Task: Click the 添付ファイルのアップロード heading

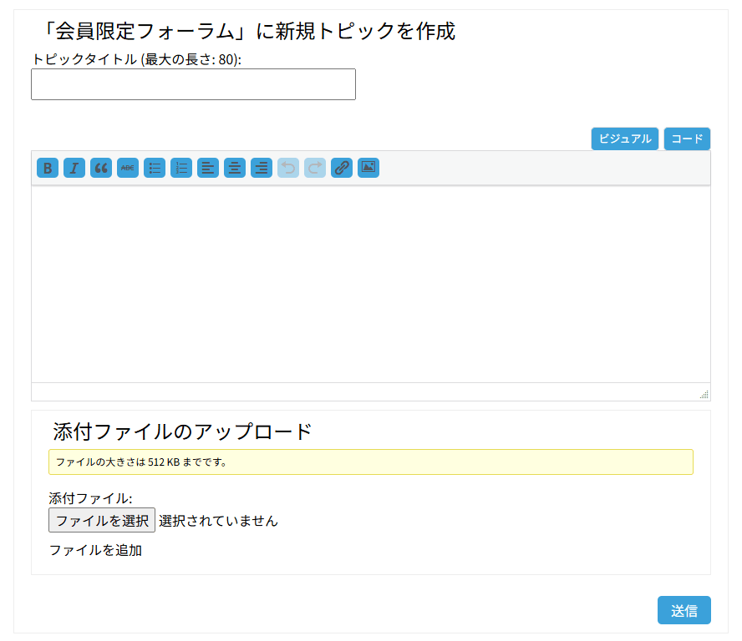Action: 182,432
